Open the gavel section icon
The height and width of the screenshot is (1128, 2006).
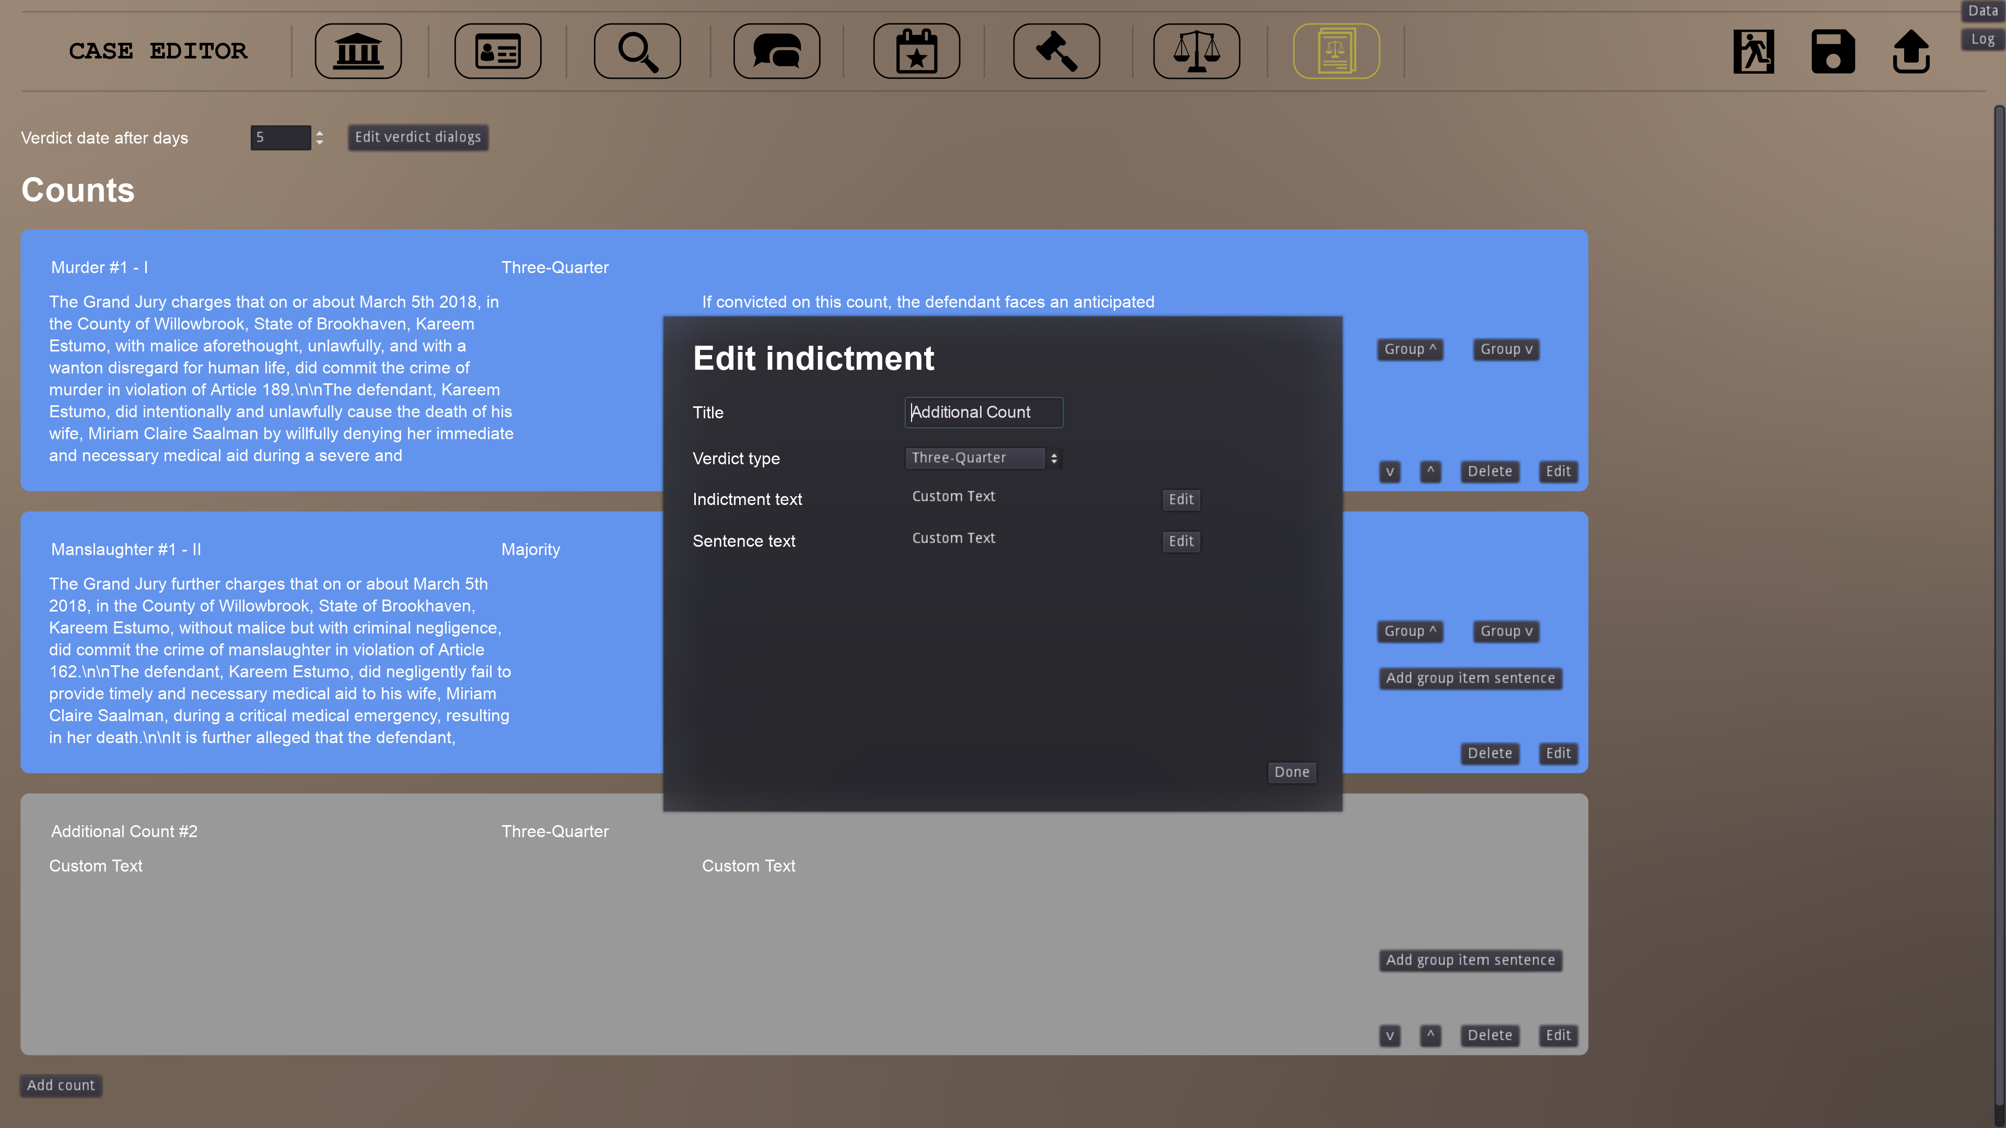(x=1056, y=51)
